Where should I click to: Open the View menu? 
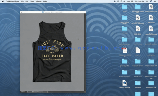click(x=32, y=1)
